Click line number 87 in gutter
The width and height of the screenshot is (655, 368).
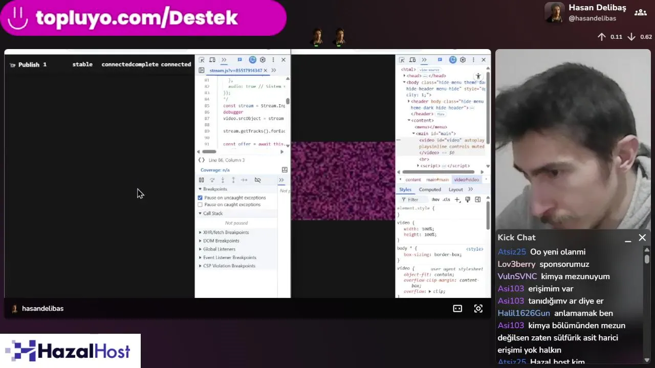207,119
